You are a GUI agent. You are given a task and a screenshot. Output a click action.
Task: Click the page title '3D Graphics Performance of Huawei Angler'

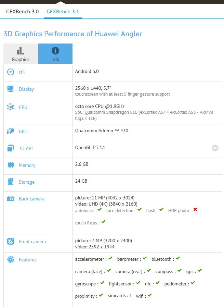point(73,34)
